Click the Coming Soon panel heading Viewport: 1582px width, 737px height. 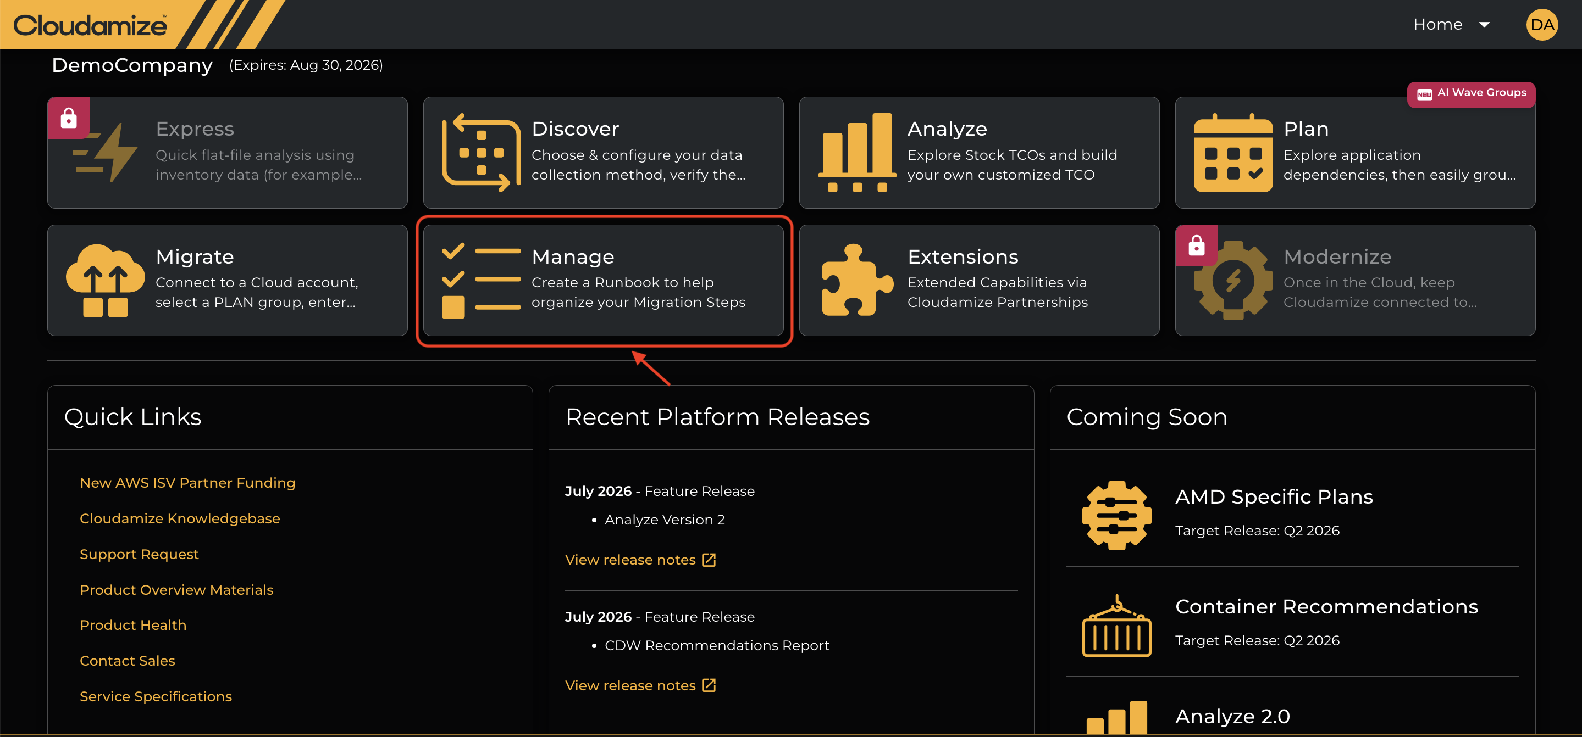click(1147, 417)
